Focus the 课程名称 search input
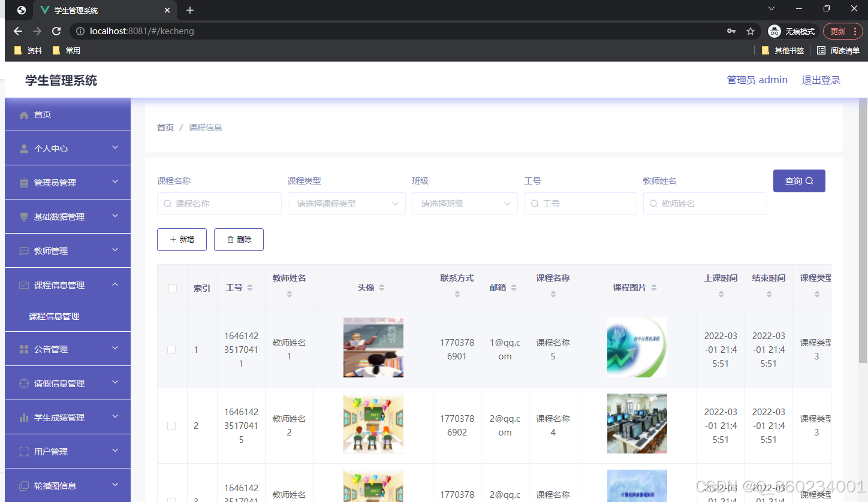The height and width of the screenshot is (502, 868). 219,204
